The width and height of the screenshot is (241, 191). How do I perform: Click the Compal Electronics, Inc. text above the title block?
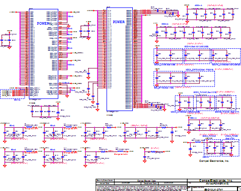pos(214,161)
